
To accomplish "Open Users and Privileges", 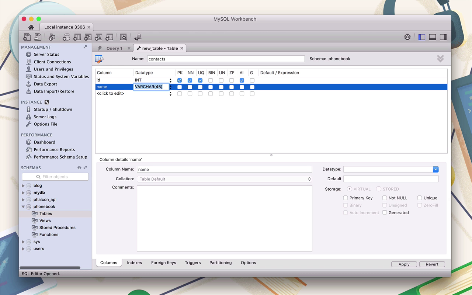I will coord(53,69).
